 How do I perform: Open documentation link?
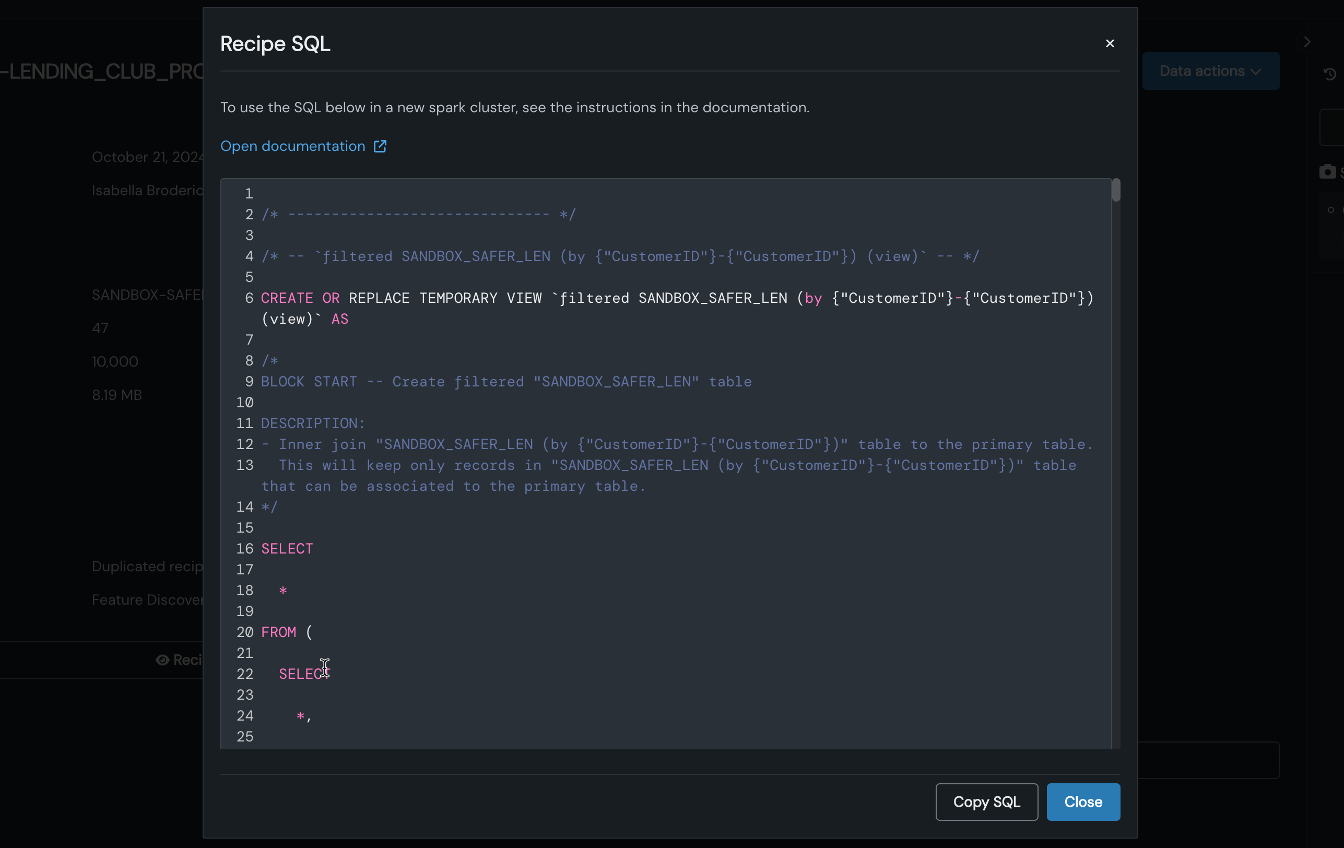coord(292,146)
